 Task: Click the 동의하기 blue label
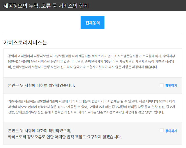tap(171, 131)
